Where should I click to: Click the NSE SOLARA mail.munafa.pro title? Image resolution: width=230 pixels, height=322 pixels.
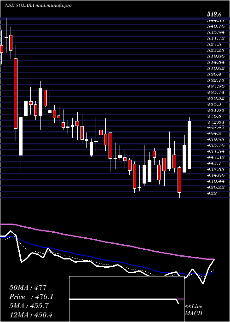[38, 6]
